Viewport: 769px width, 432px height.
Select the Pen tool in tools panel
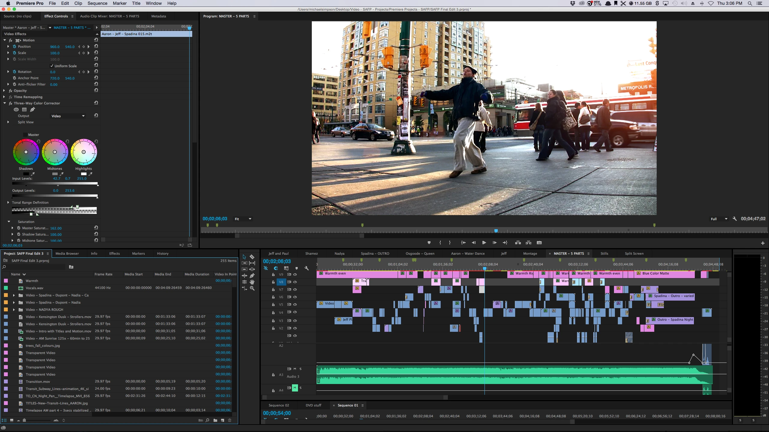coord(252,275)
